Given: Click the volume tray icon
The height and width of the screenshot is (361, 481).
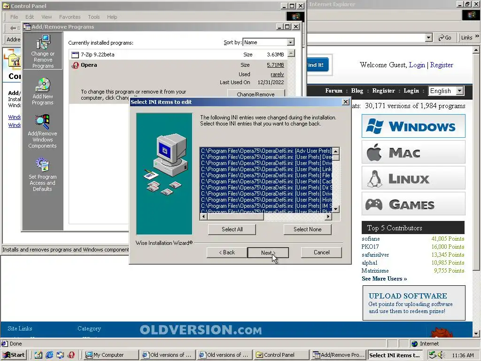Looking at the screenshot, I should 442,355.
